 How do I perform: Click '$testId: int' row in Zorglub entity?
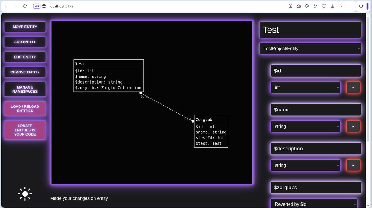[210, 138]
